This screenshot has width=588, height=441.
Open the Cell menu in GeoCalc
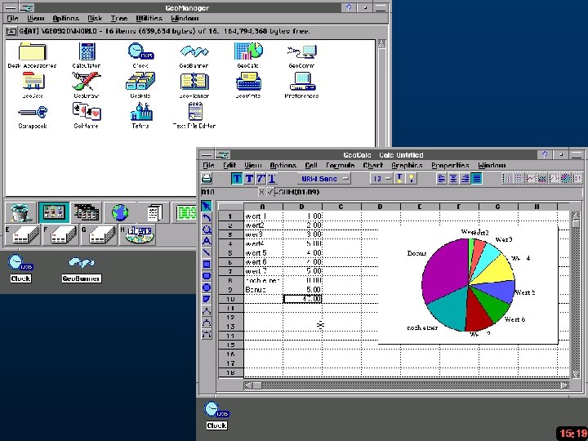tap(311, 165)
